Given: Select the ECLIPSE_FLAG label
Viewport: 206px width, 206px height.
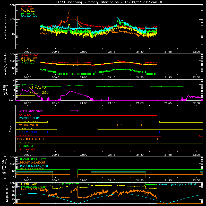Looking at the screenshot, I should (x=28, y=132).
